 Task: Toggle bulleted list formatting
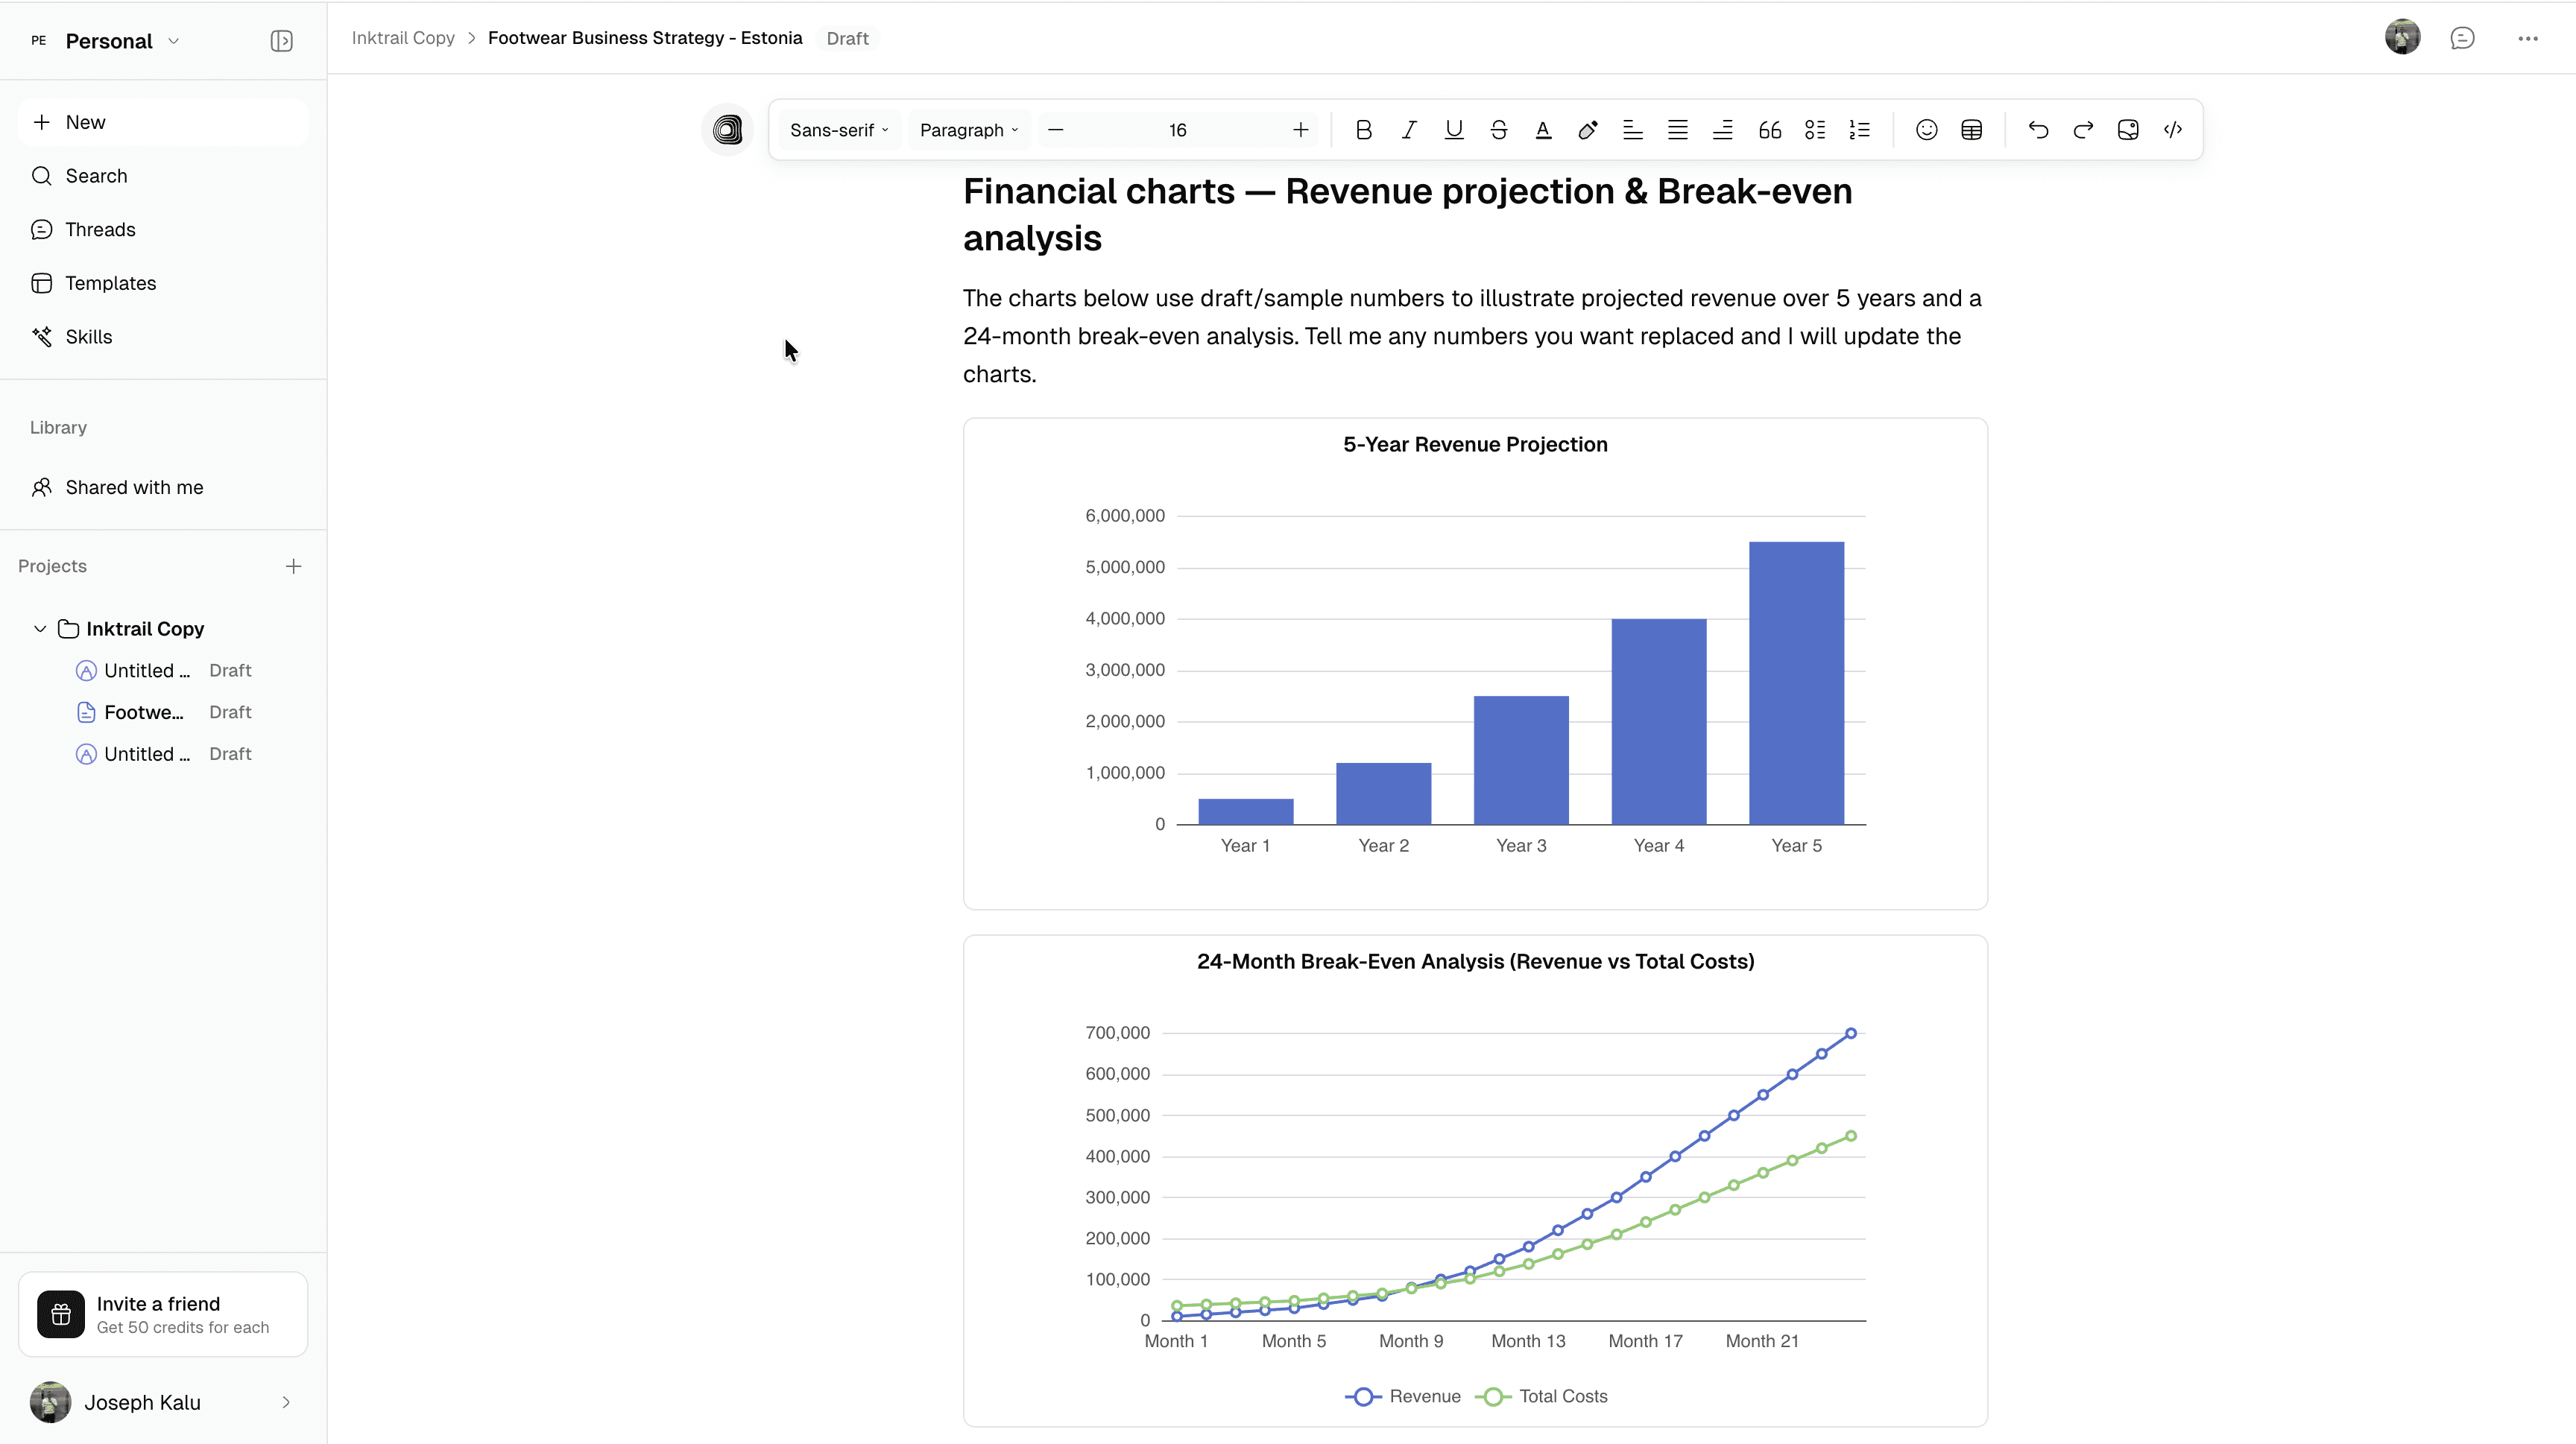click(x=1814, y=130)
